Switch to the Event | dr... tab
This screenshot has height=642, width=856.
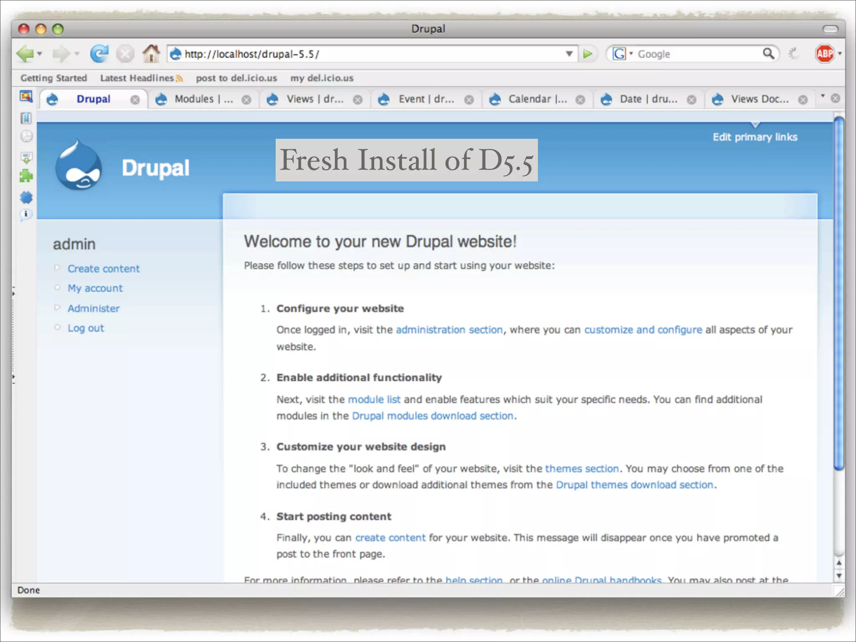[426, 99]
